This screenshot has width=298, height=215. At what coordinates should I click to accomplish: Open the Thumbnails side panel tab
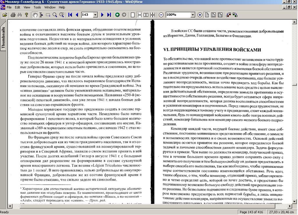click(x=3, y=37)
